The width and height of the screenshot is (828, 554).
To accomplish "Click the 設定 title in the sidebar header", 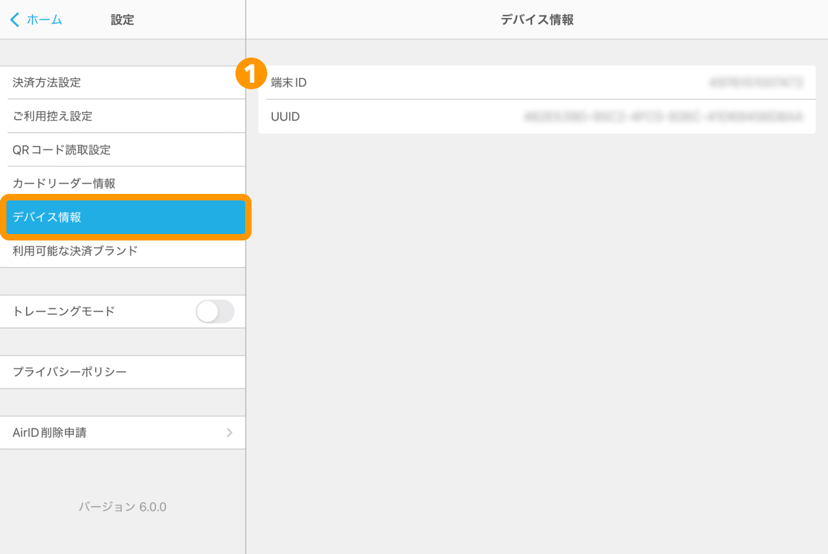I will click(122, 20).
